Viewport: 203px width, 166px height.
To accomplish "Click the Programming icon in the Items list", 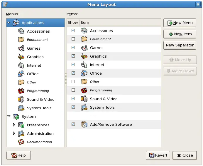I will pos(84,90).
